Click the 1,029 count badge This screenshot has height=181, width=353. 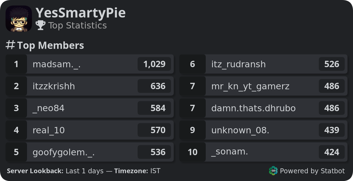click(x=154, y=64)
